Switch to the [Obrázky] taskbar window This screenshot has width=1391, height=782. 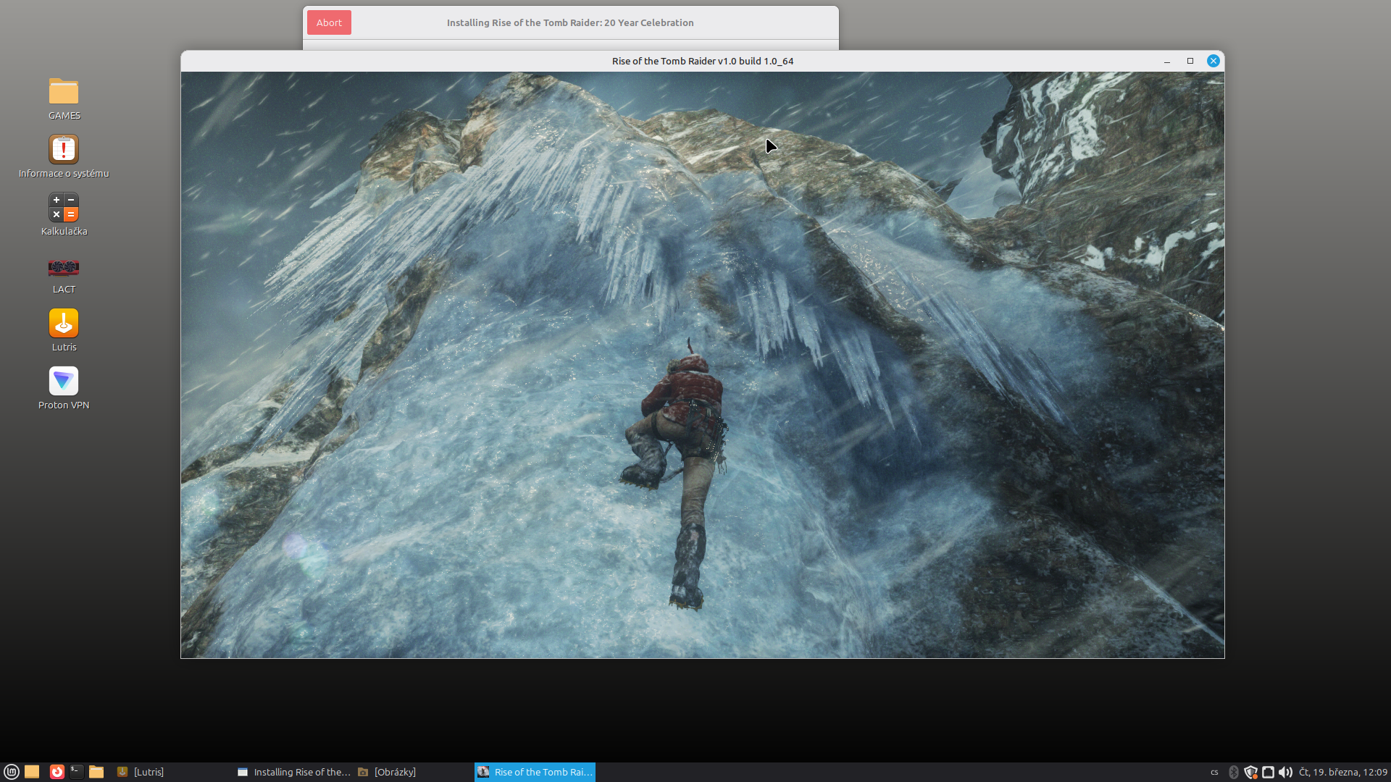[395, 772]
